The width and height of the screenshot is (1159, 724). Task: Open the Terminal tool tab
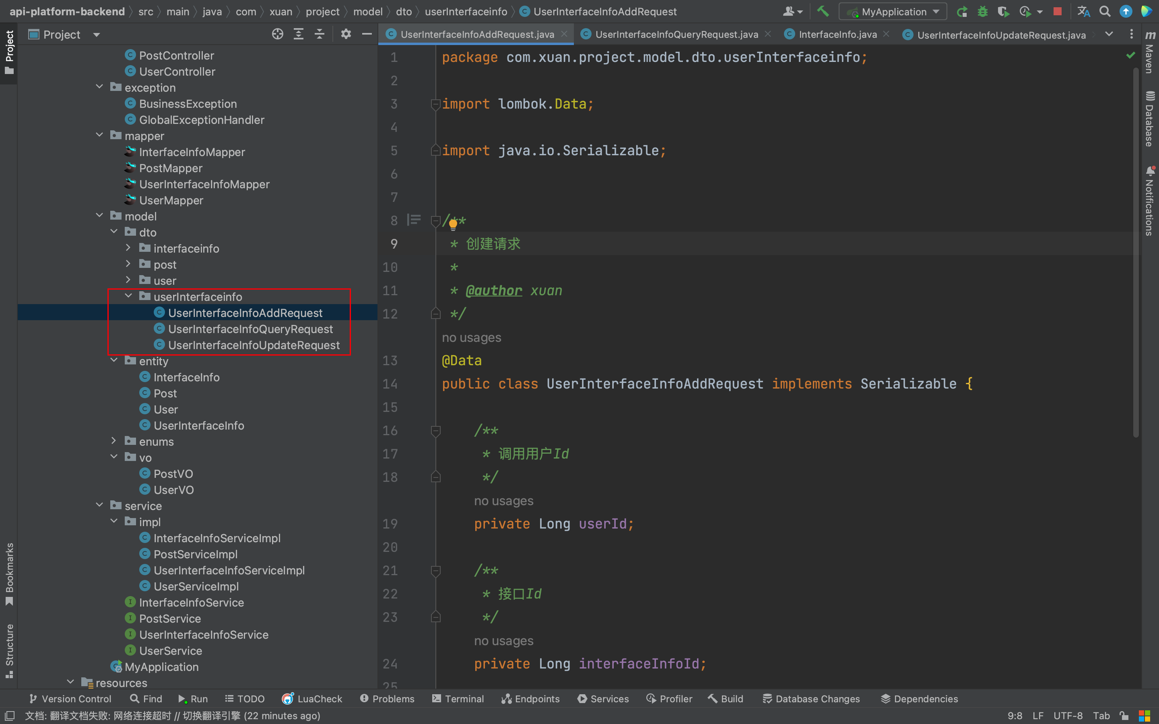(x=458, y=699)
